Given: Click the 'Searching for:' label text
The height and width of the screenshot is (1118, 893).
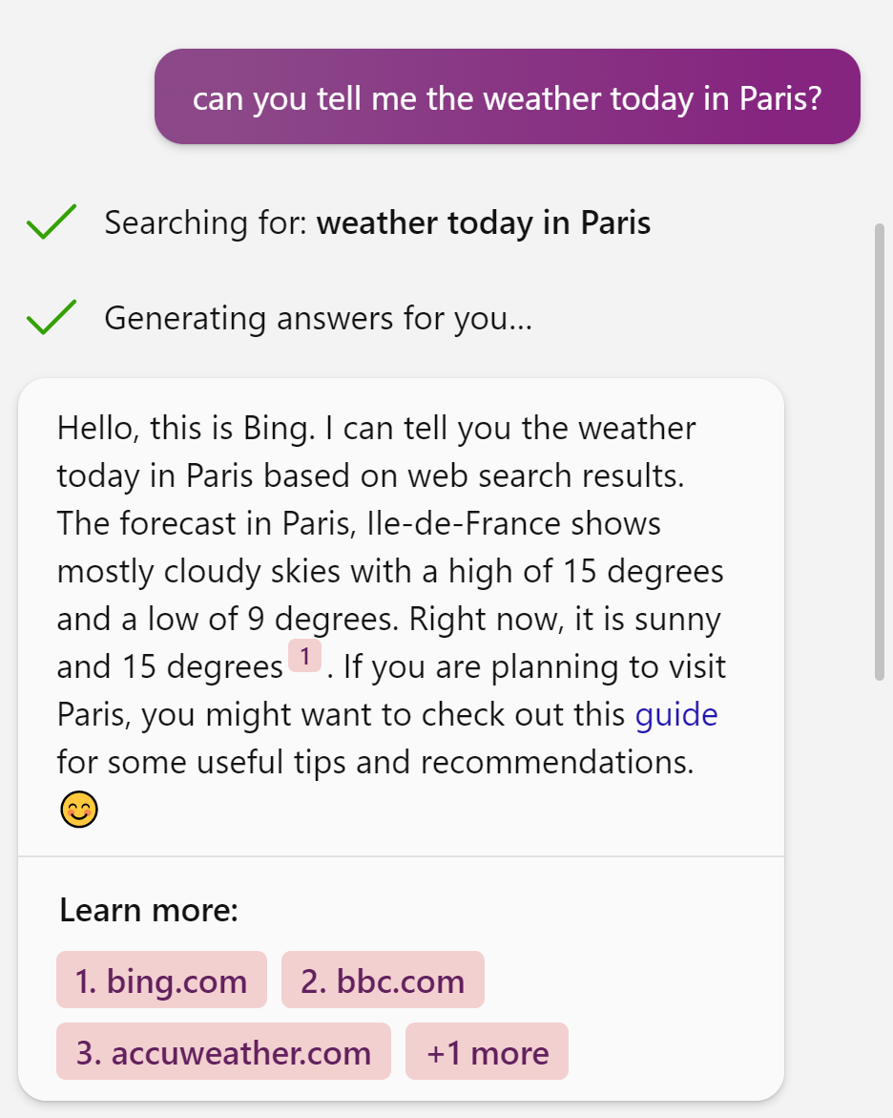Looking at the screenshot, I should 206,222.
